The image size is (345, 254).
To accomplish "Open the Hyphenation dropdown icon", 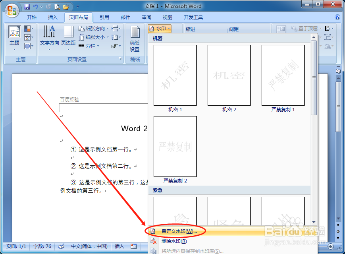I will [x=116, y=46].
